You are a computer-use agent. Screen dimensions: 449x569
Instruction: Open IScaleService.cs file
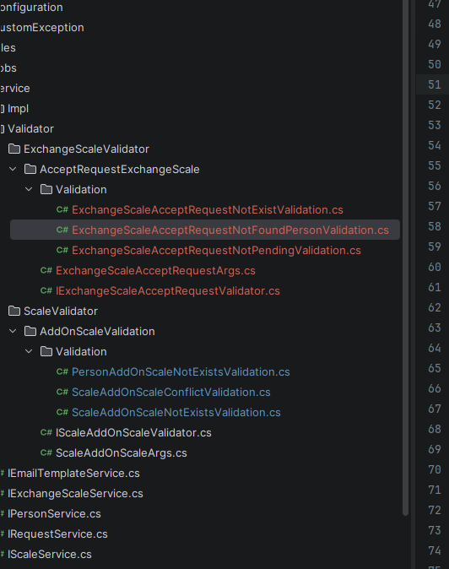[x=49, y=555]
